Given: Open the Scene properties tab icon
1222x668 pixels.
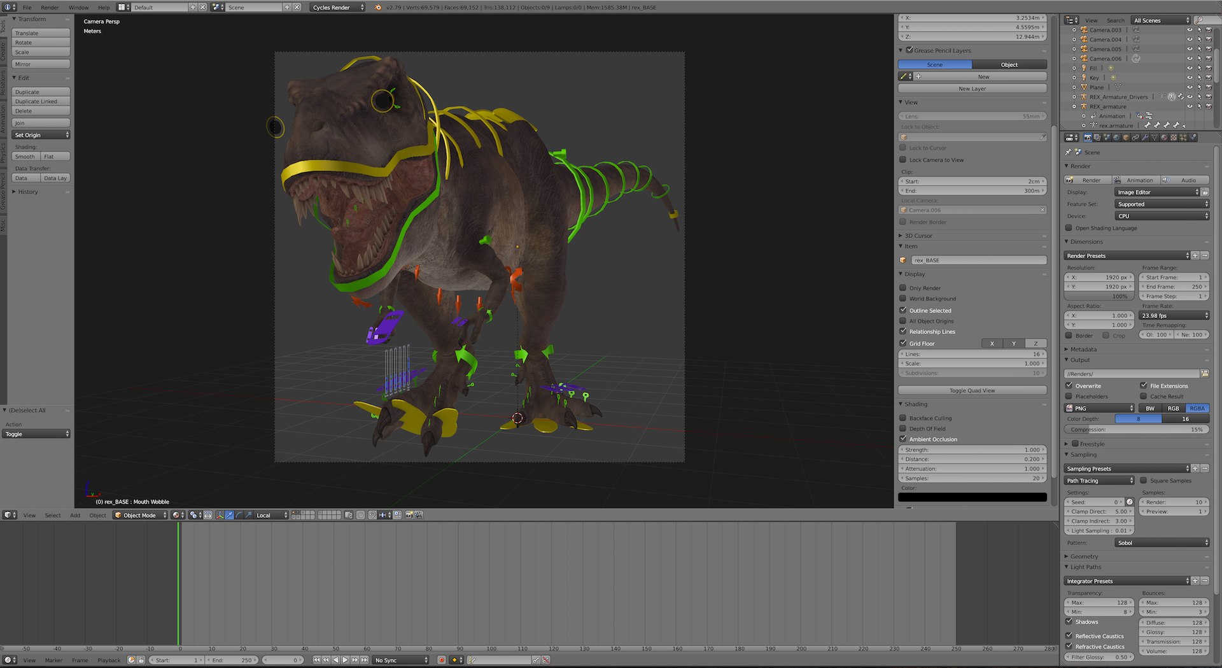Looking at the screenshot, I should [x=1107, y=137].
